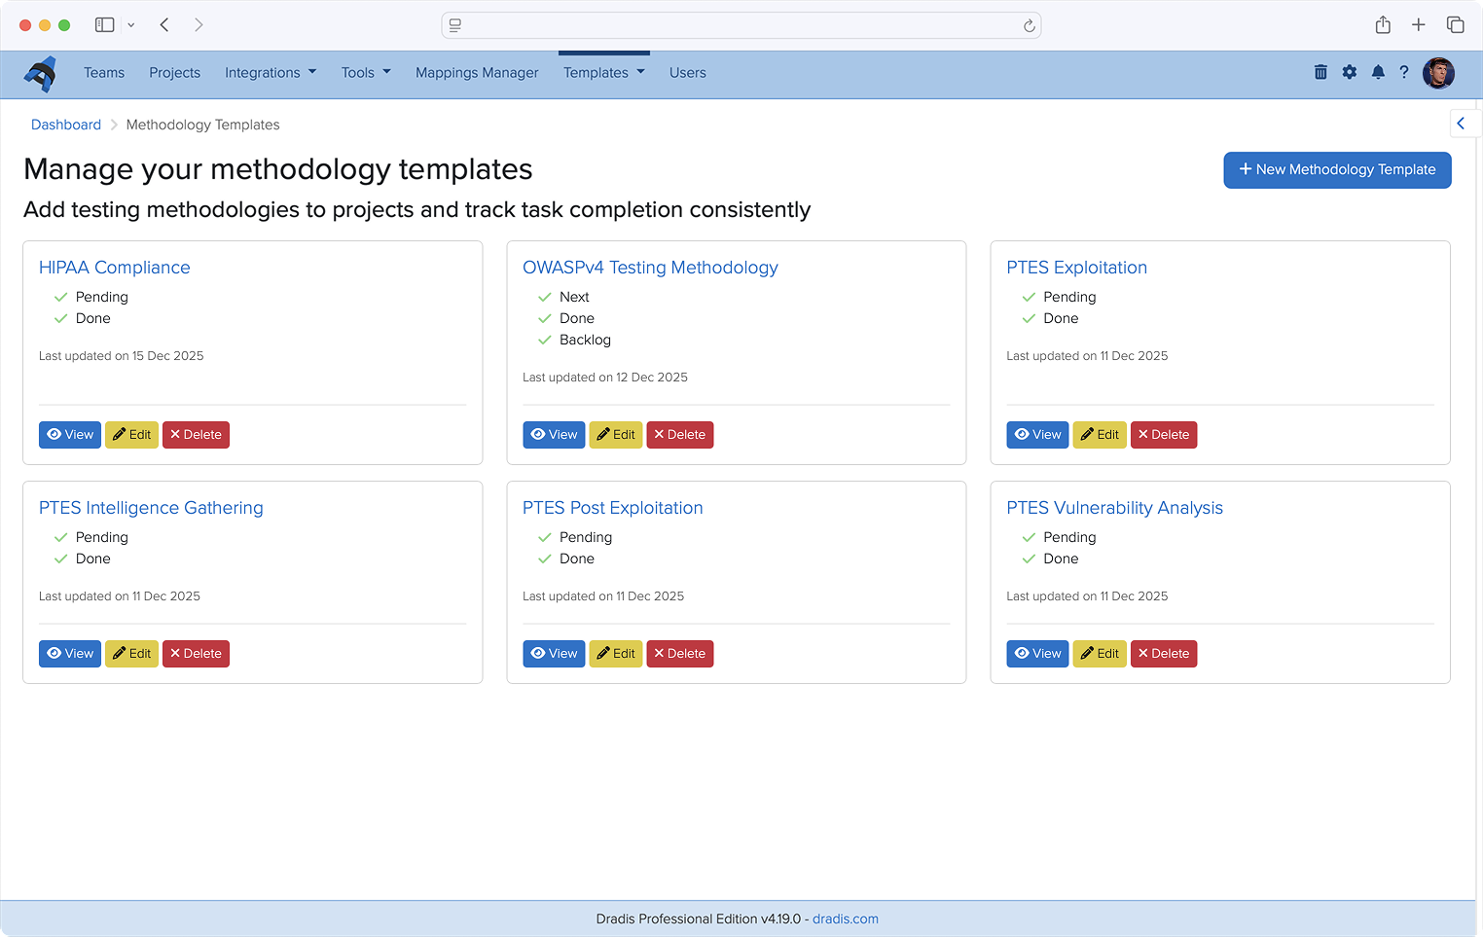Screen dimensions: 1483x937
Task: Show the tab overview icon
Action: 1455,25
